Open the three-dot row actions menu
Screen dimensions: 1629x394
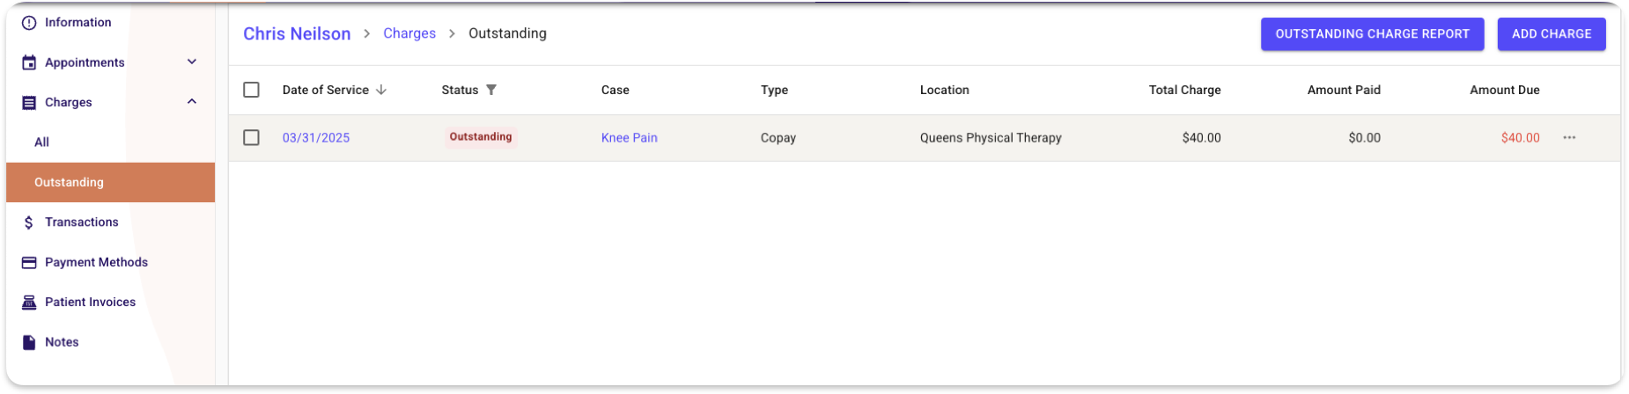pos(1569,138)
